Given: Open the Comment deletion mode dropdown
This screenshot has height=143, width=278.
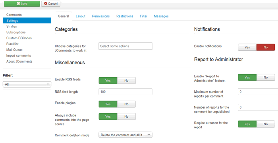Looking at the screenshot, I should 125,135.
